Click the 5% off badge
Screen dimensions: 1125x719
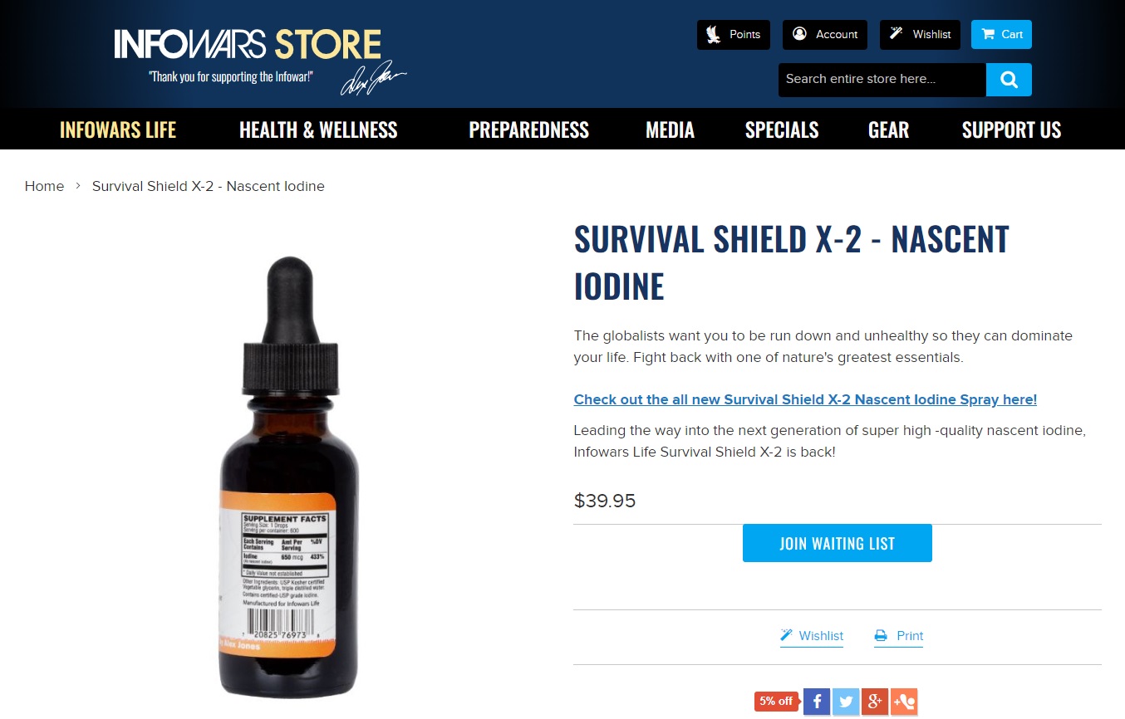[x=776, y=702]
